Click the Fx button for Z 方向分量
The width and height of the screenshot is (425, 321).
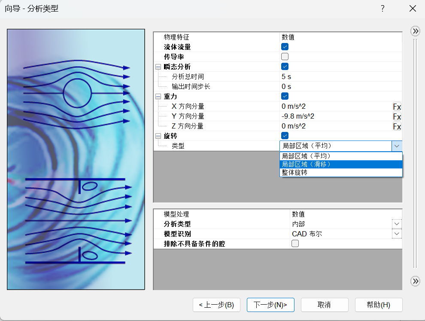point(397,126)
